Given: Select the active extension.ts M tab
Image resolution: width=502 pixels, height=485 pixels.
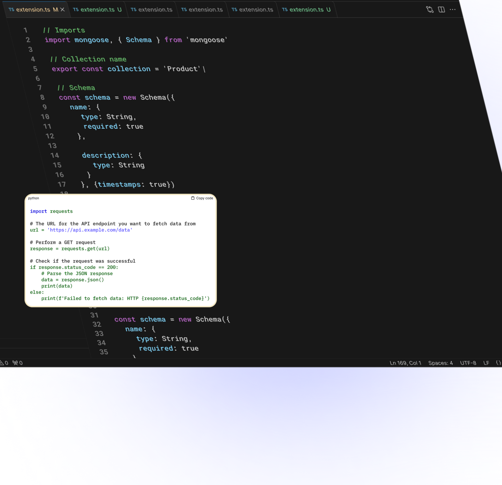Looking at the screenshot, I should [x=33, y=10].
